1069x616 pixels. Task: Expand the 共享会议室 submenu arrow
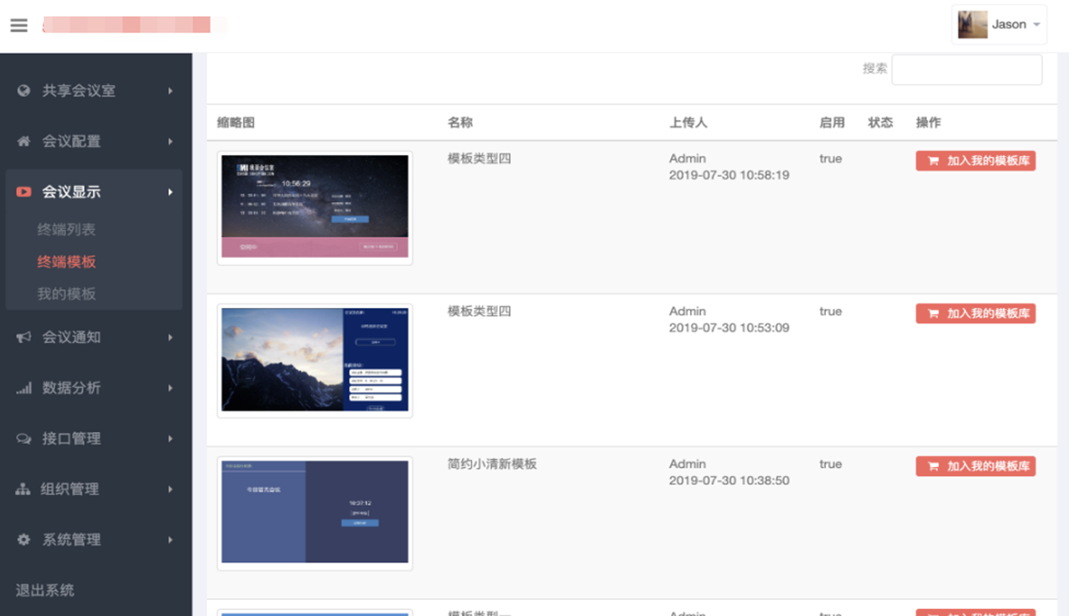170,91
